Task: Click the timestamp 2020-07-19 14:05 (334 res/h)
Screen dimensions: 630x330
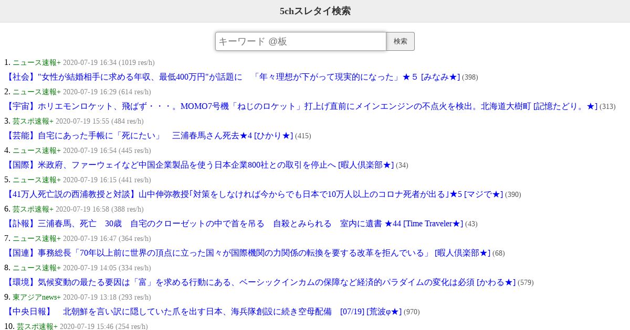Action: [x=107, y=268]
